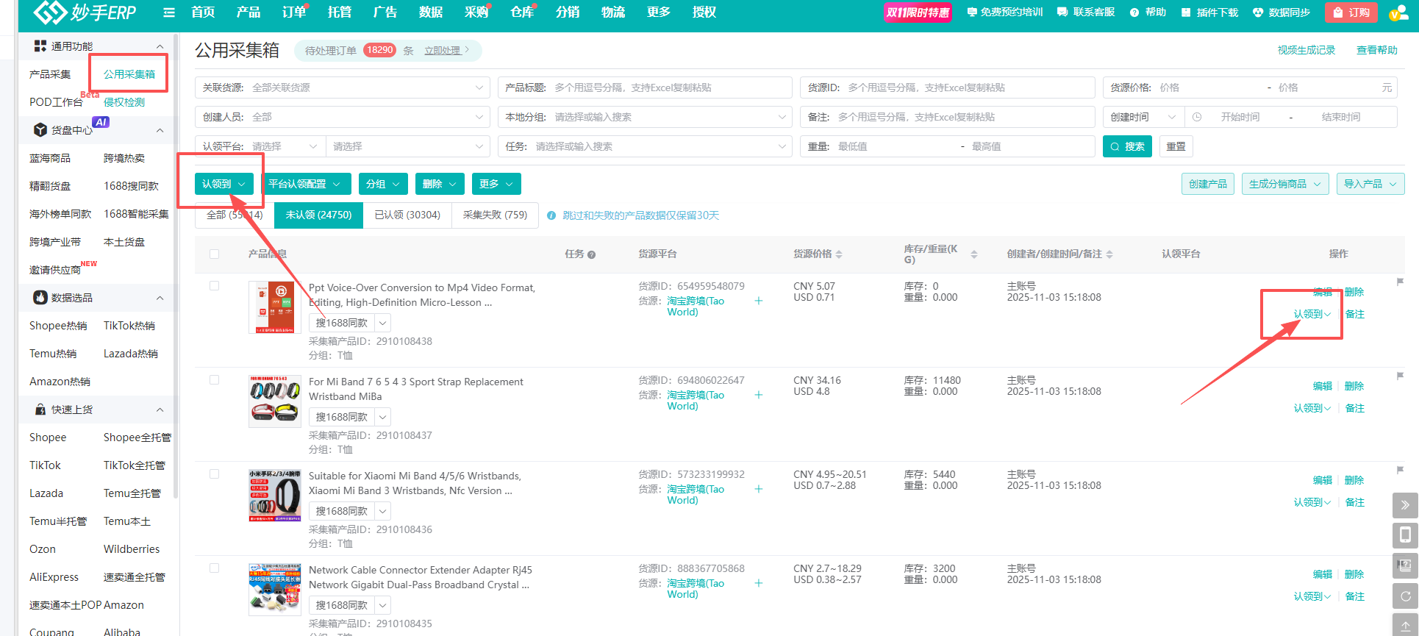Click the back-to-top arrow floating button
1419x636 pixels.
(1405, 625)
